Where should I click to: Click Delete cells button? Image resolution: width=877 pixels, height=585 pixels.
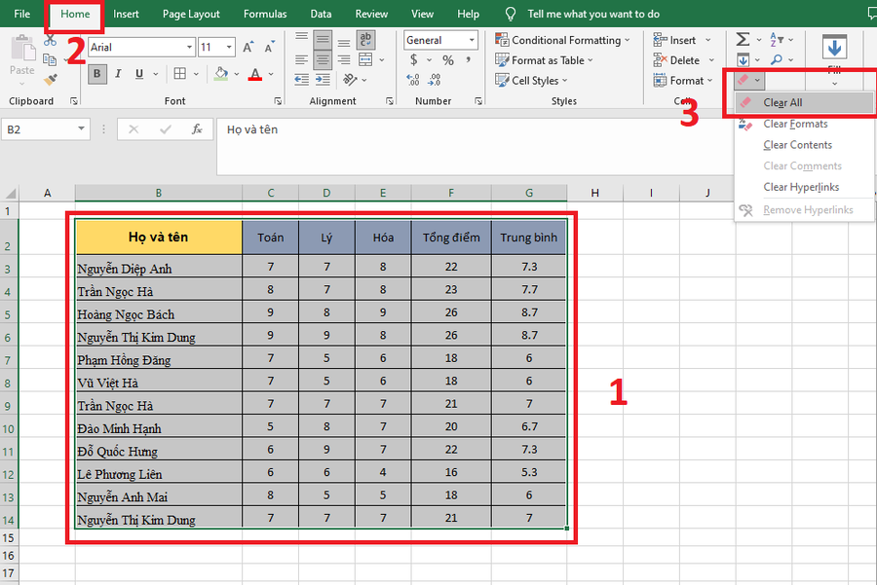pos(677,60)
